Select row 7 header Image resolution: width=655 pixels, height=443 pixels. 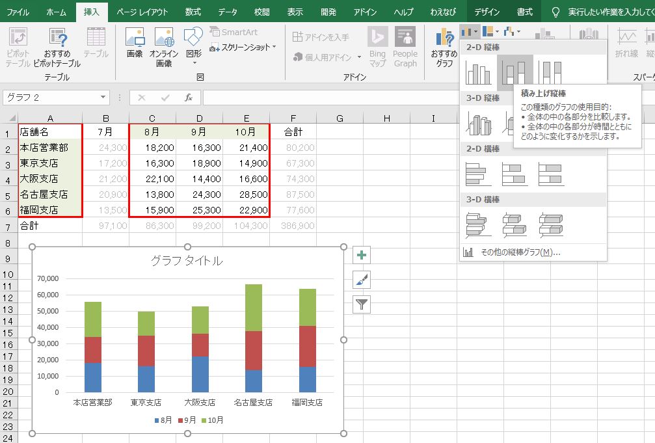(x=8, y=227)
